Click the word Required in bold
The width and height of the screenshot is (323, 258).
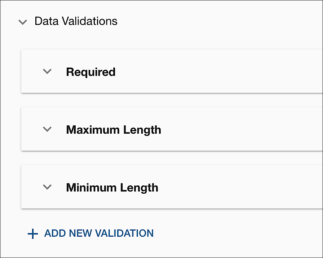point(90,72)
